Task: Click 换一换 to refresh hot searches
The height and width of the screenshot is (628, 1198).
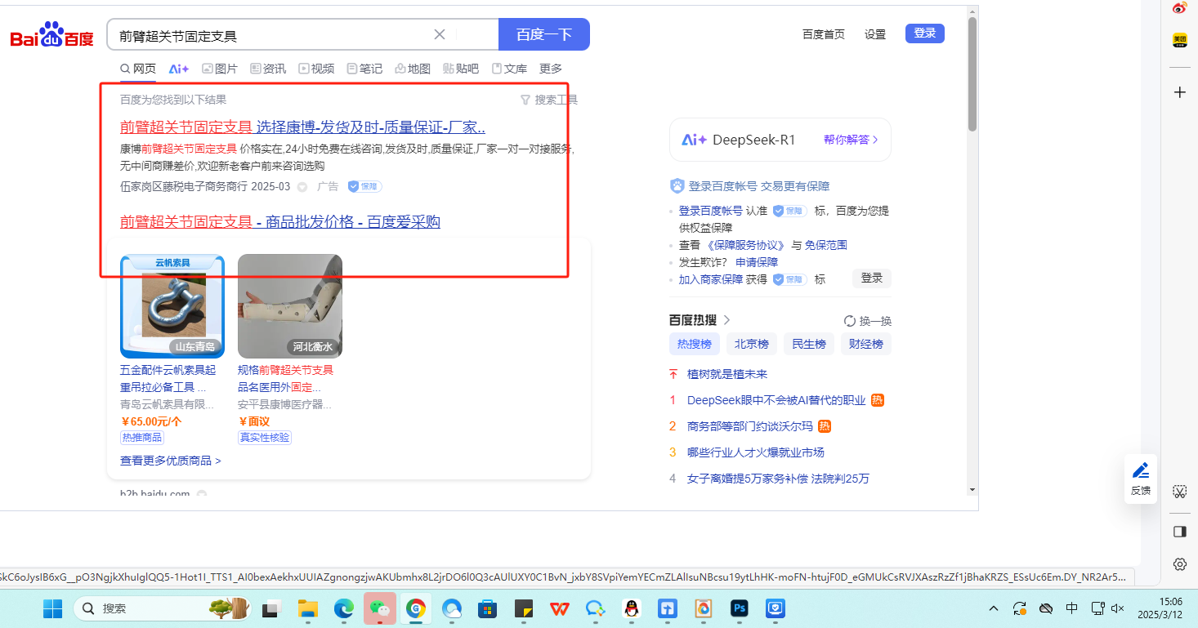Action: (868, 321)
